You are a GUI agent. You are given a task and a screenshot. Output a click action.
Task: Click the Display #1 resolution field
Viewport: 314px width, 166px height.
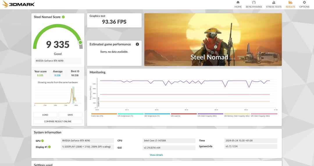click(x=87, y=147)
